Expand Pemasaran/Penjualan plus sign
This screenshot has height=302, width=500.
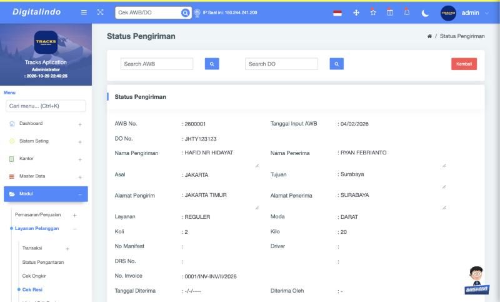(74, 216)
